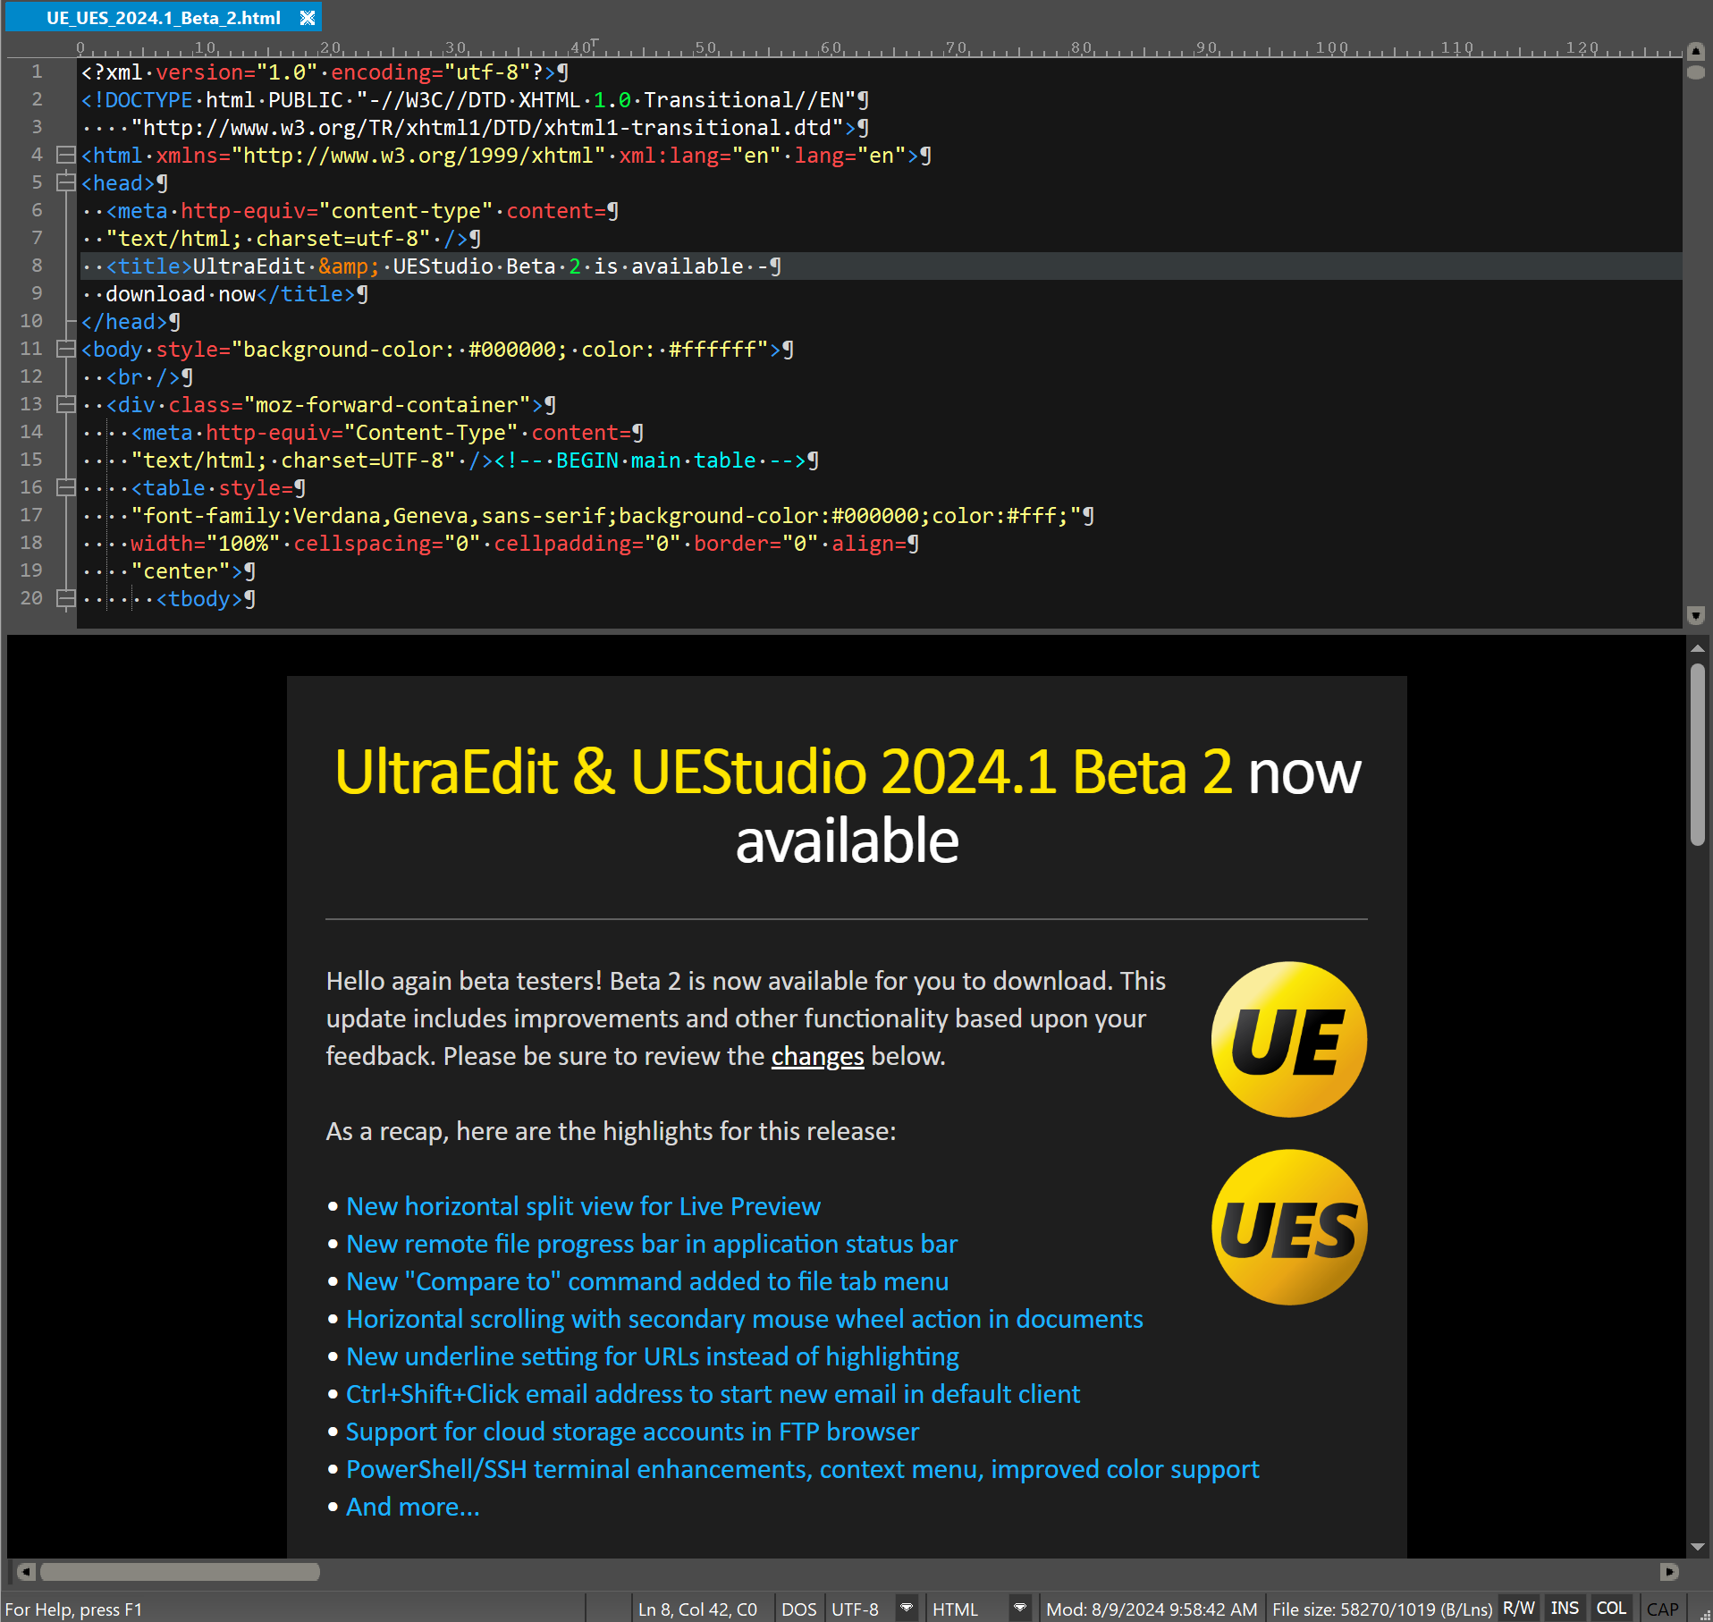Collapse the div fold on line 13
The height and width of the screenshot is (1622, 1713).
click(x=65, y=404)
